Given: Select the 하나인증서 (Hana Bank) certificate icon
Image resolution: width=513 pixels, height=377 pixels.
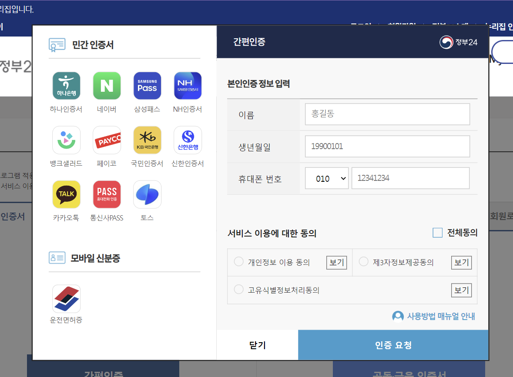Looking at the screenshot, I should tap(67, 86).
